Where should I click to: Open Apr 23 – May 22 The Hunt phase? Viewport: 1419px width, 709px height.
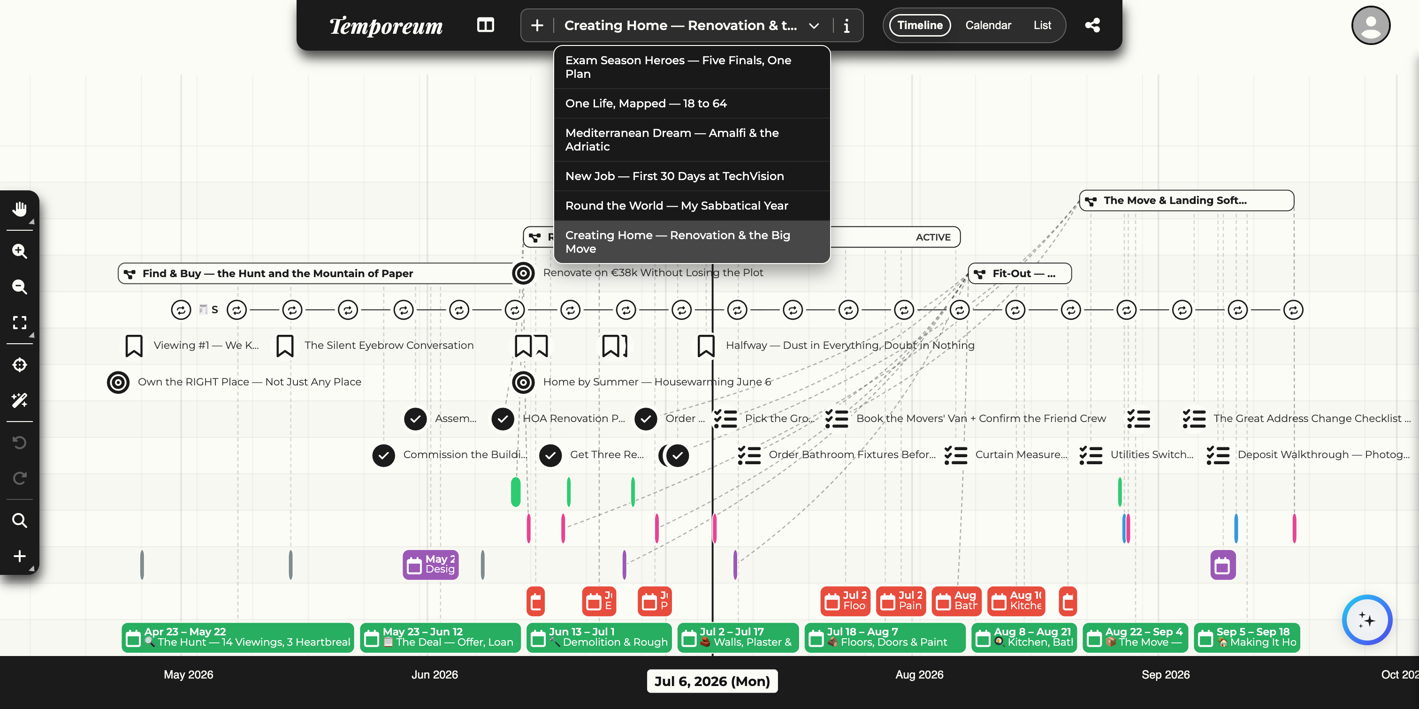click(x=237, y=637)
